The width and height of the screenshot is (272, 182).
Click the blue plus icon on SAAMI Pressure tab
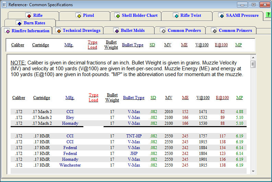[221, 15]
